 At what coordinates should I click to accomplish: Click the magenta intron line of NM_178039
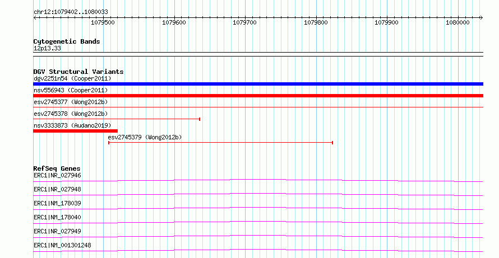[258, 208]
